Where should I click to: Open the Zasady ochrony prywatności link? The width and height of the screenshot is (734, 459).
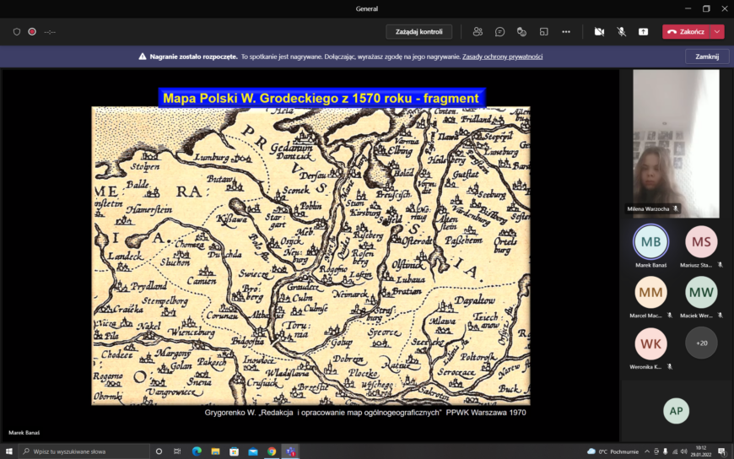click(502, 57)
